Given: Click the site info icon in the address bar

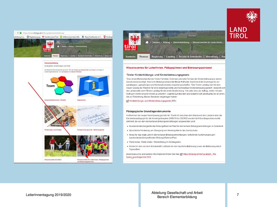Looking at the screenshot, I should pos(18,33).
